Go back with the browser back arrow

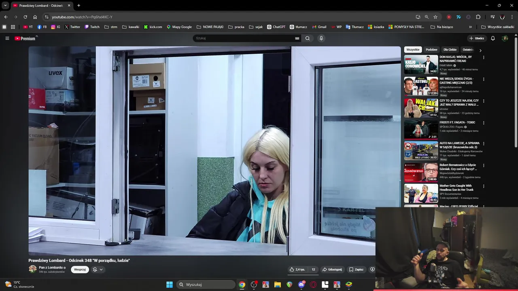[6, 17]
